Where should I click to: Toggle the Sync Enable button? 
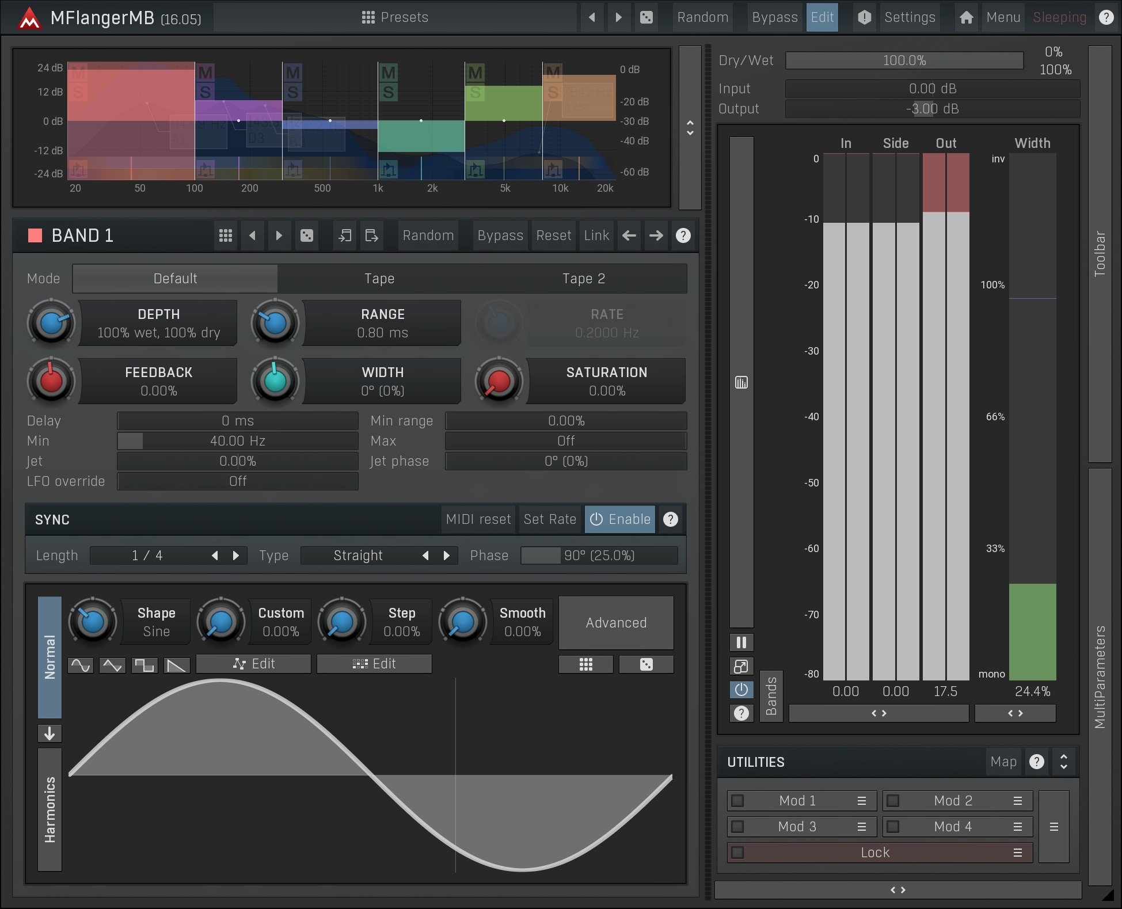[620, 519]
